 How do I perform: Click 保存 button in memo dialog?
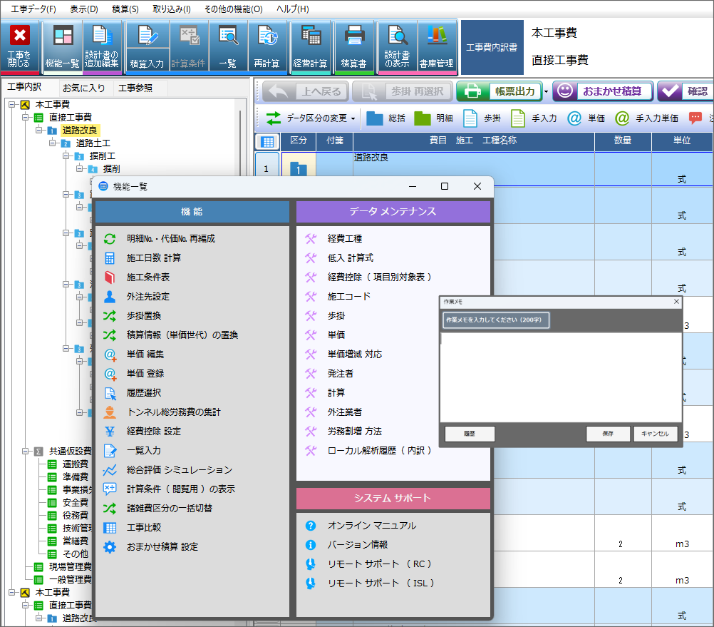coord(608,434)
